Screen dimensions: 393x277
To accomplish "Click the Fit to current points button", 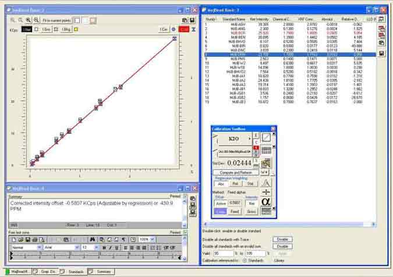I will click(56, 20).
